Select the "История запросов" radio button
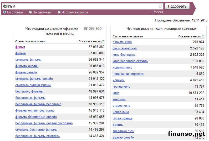 pyautogui.click(x=59, y=12)
